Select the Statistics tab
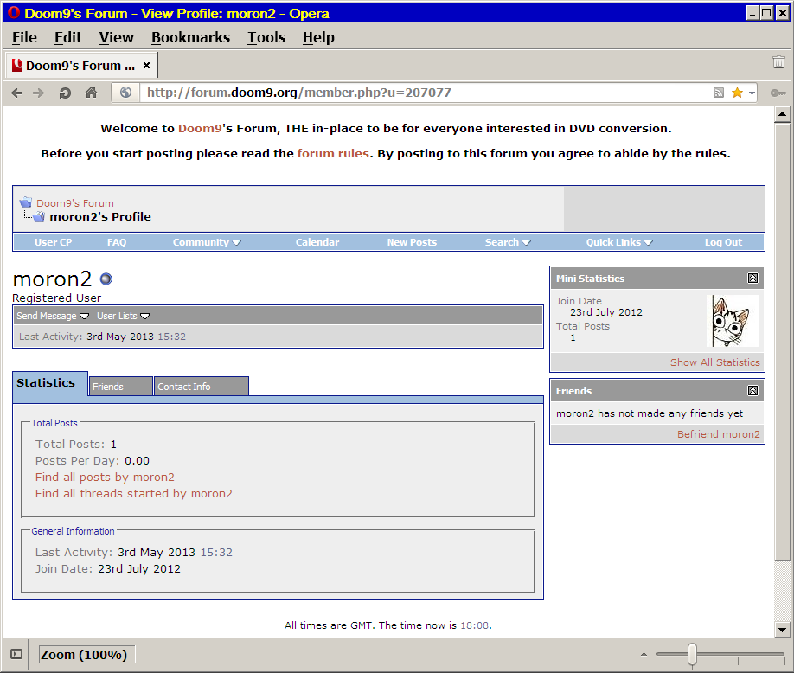 (49, 383)
